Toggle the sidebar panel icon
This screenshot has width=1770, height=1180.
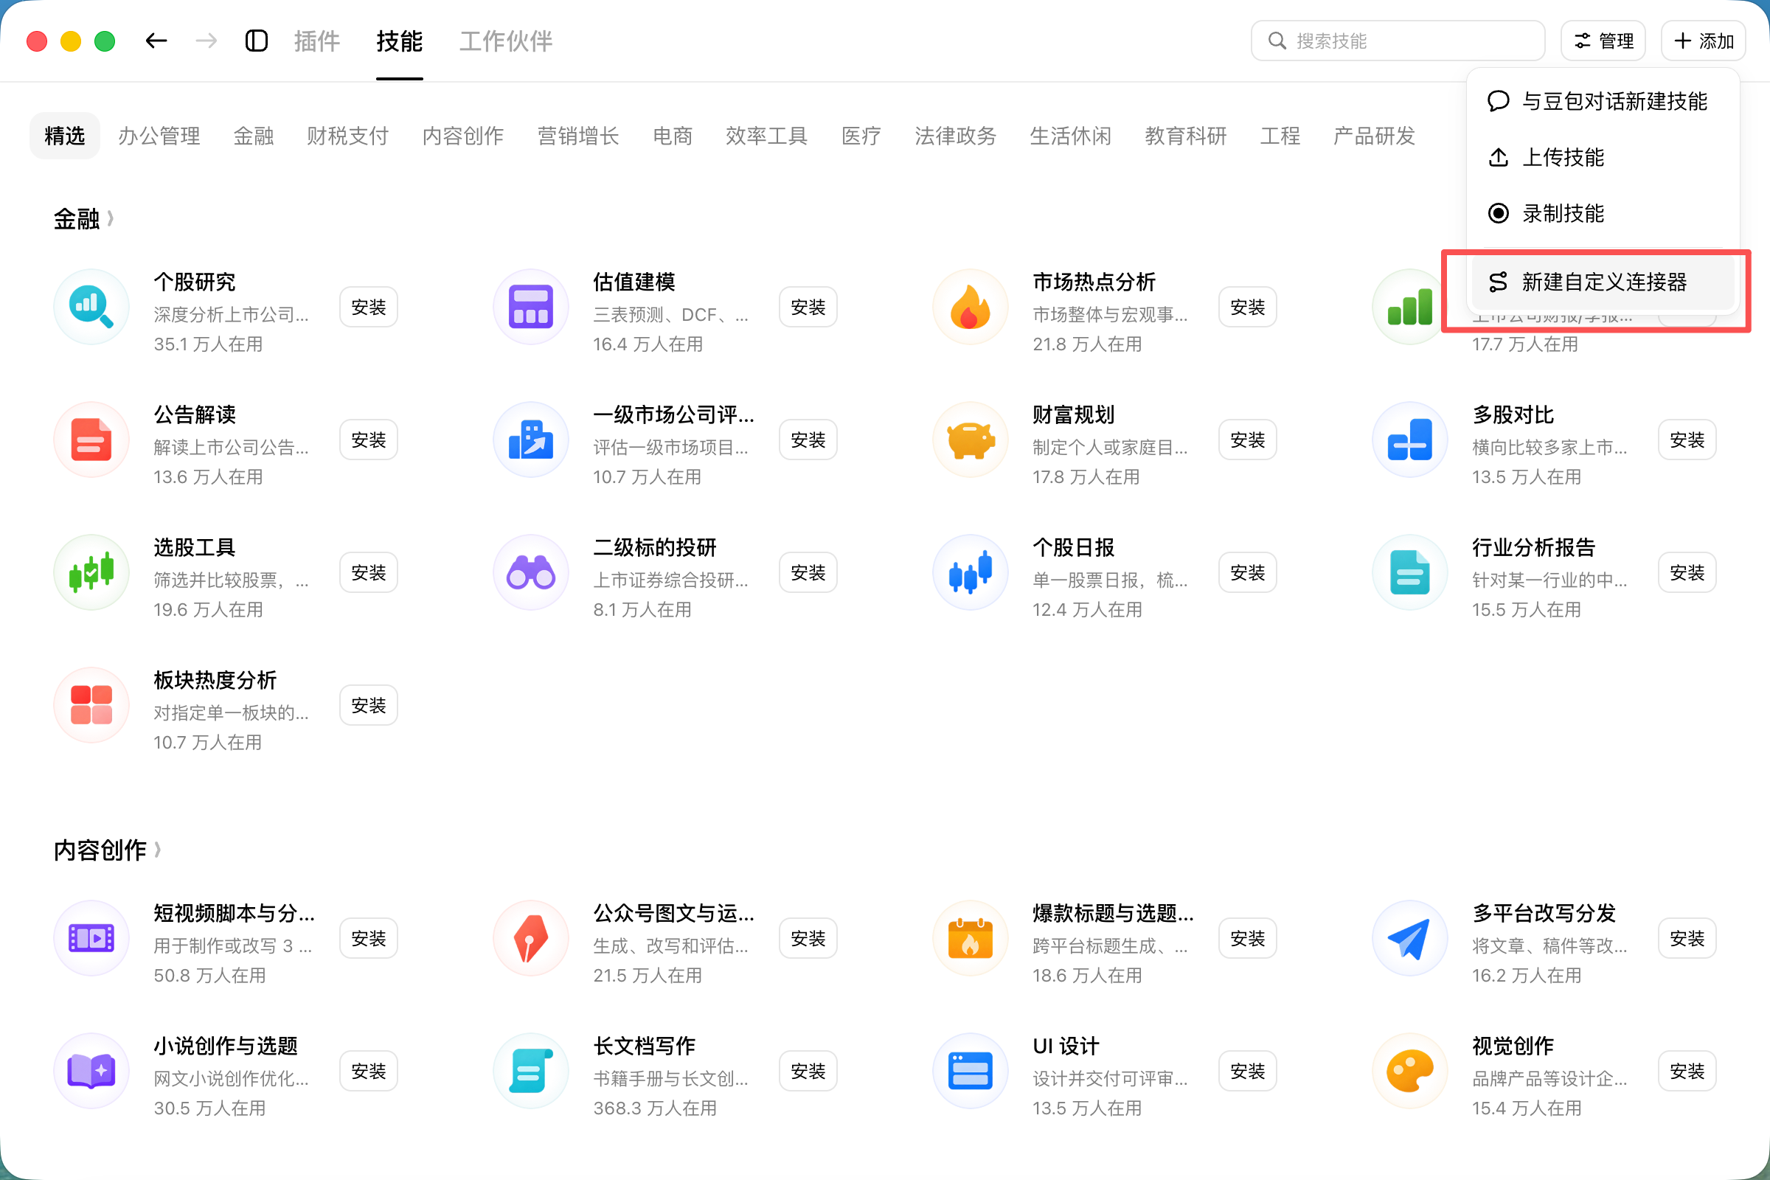pyautogui.click(x=257, y=41)
